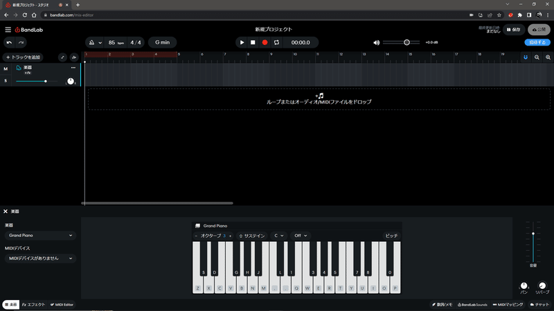Decrease octave with minus button
The height and width of the screenshot is (311, 554).
pos(196,236)
